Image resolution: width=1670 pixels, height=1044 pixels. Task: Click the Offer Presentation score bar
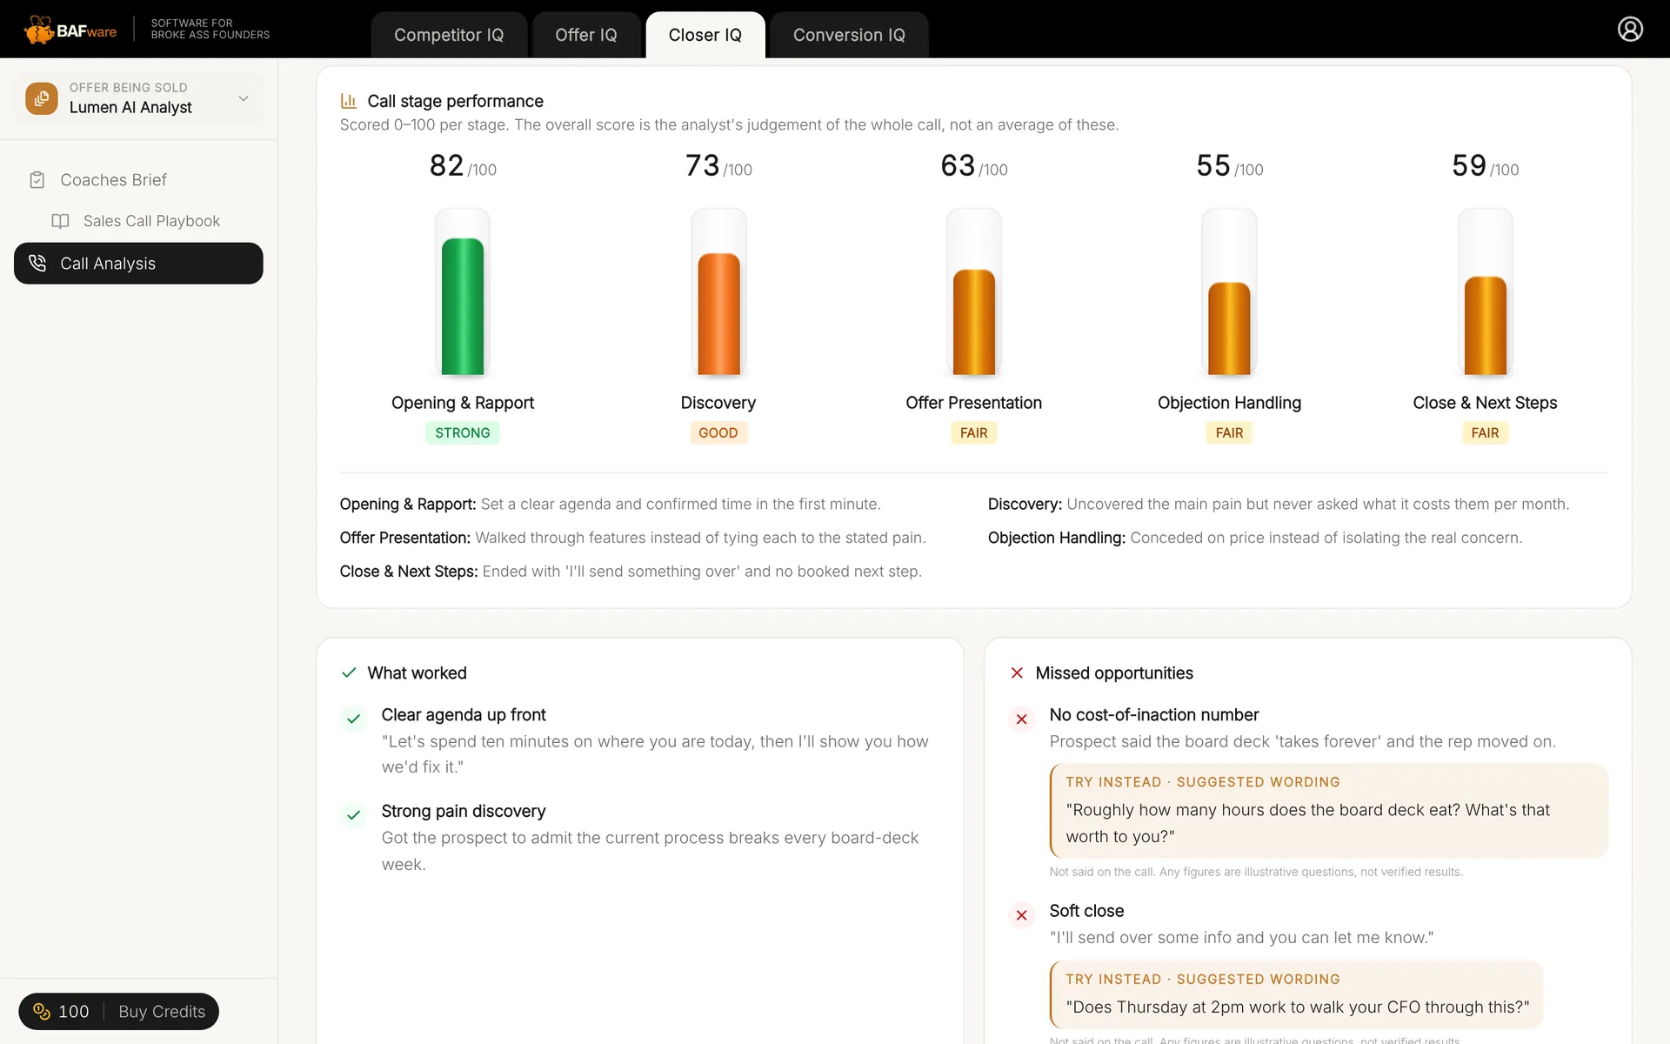974,322
